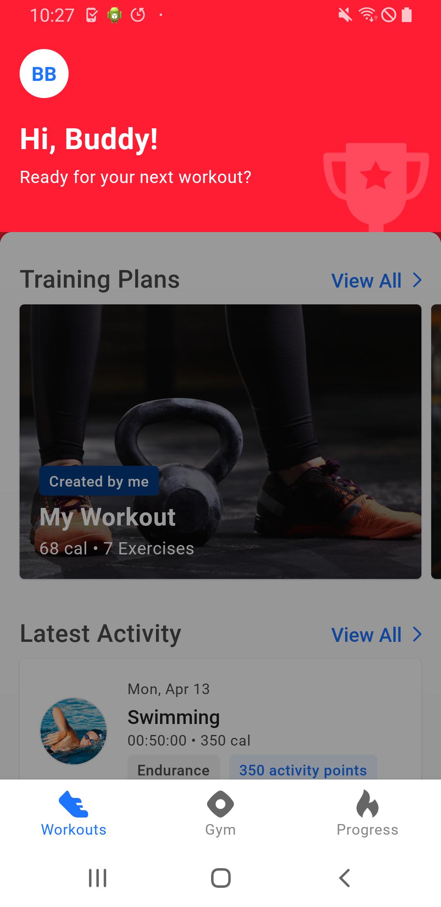Open the recent apps navigation icon
This screenshot has width=441, height=907.
98,878
